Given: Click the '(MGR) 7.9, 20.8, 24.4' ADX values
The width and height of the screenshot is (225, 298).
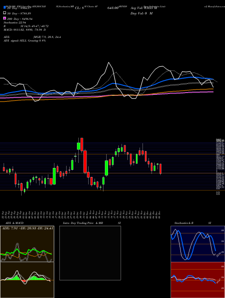Looking at the screenshot, I should pos(47,37).
